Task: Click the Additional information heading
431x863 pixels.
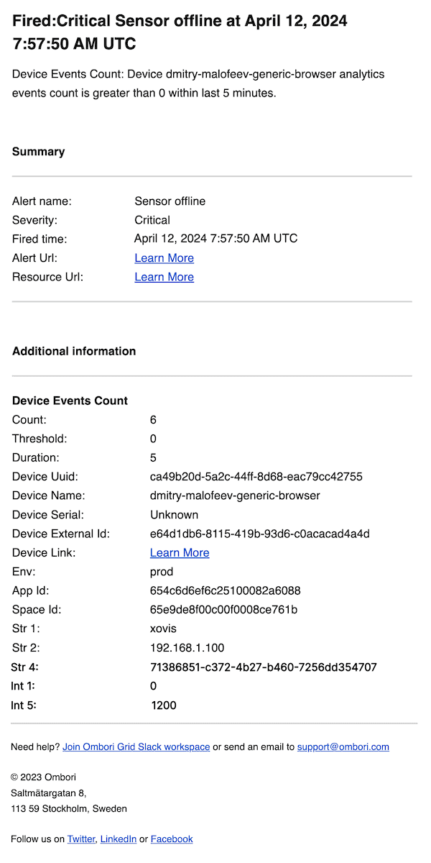Action: (74, 352)
